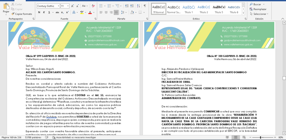Screen dimensions: 286x140
Task: Click the red font color swatch
Action: (x=90, y=13)
